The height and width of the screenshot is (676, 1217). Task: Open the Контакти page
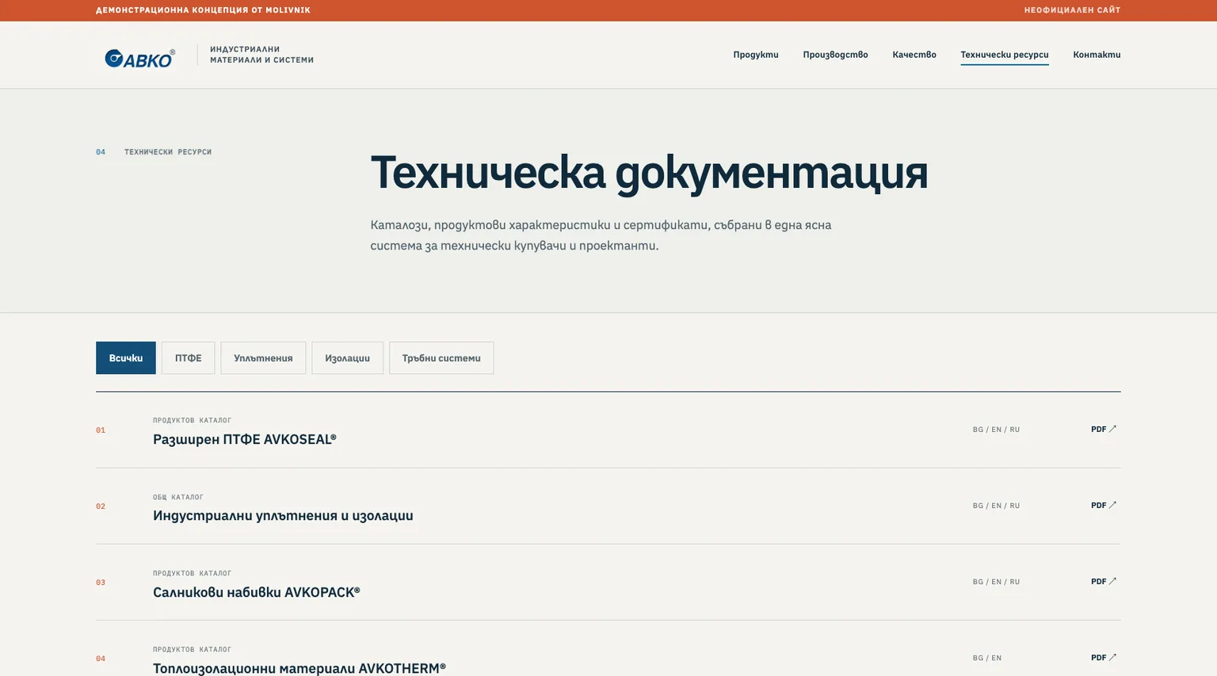point(1097,55)
